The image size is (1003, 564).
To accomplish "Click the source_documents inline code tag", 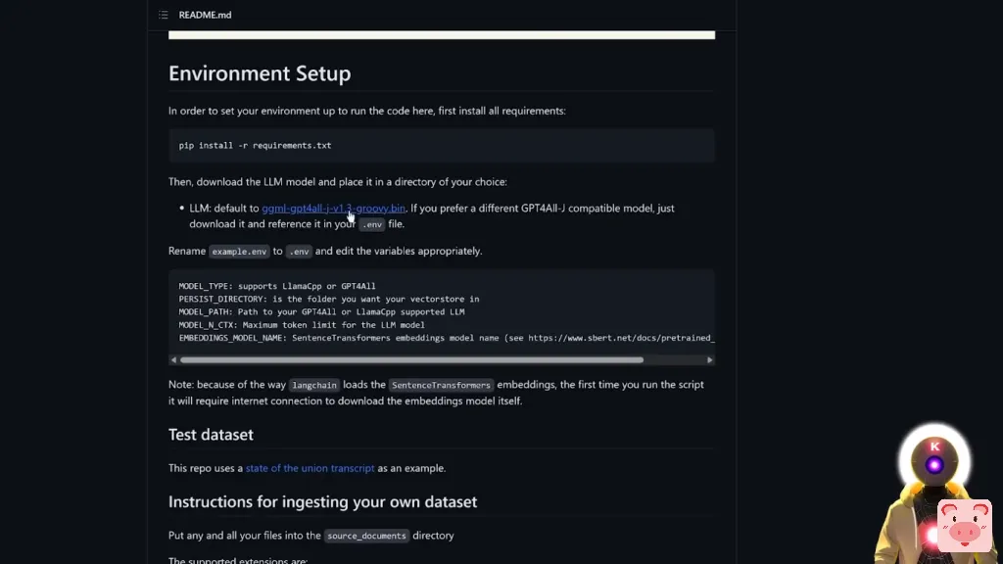I will click(x=366, y=536).
